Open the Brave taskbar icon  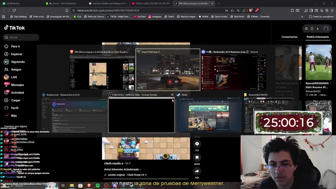coord(89,186)
